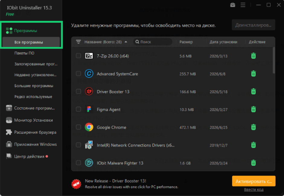284x196 pixels.
Task: Open Большие программы category
Action: coord(34,86)
